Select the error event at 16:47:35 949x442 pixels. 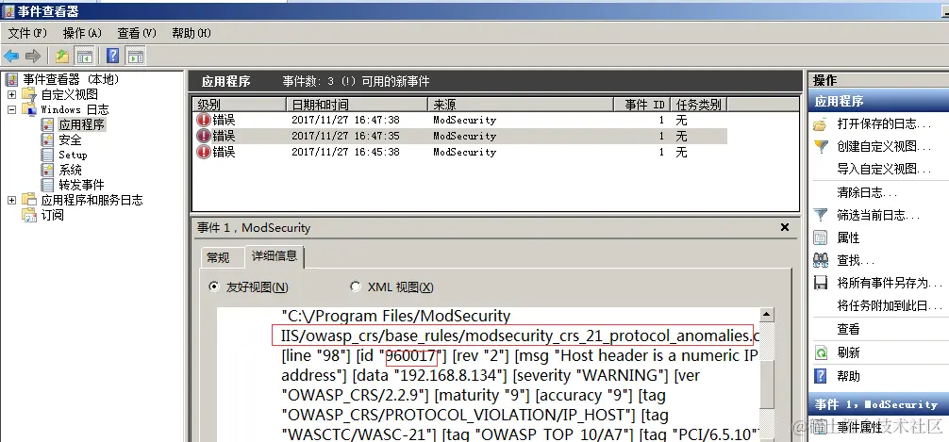pyautogui.click(x=460, y=136)
